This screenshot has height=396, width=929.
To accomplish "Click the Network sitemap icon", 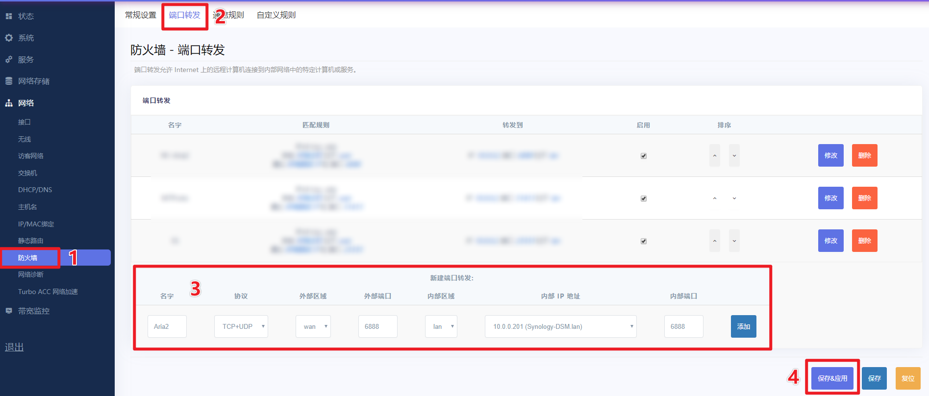I will tap(9, 103).
